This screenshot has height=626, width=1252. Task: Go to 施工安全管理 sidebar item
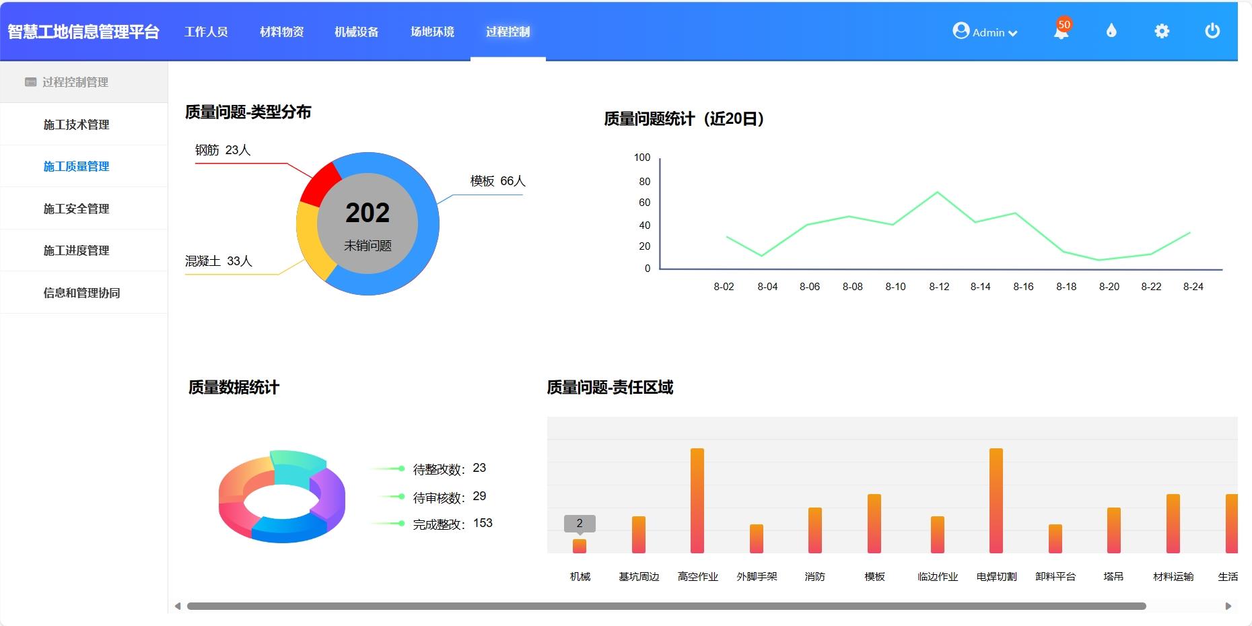coord(76,209)
